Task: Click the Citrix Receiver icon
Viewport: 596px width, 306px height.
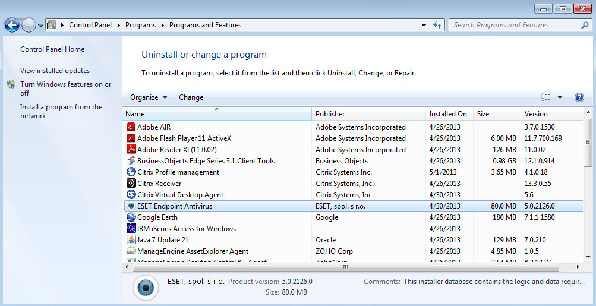Action: coord(131,183)
